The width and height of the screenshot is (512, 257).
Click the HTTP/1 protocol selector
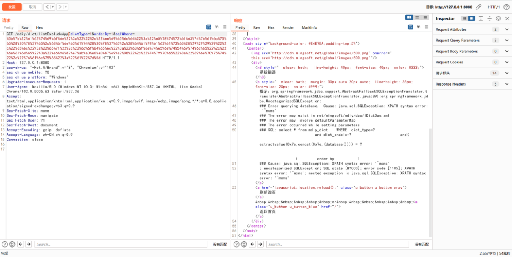tap(494, 7)
